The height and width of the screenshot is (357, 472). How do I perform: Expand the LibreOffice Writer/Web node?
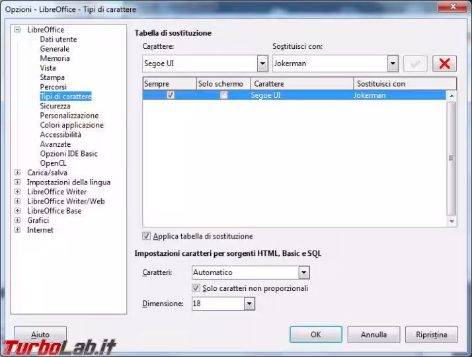[x=18, y=201]
